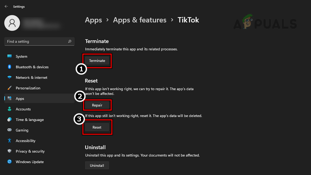The height and width of the screenshot is (175, 311).
Task: Click the Time & language globe icon
Action: [x=9, y=120]
